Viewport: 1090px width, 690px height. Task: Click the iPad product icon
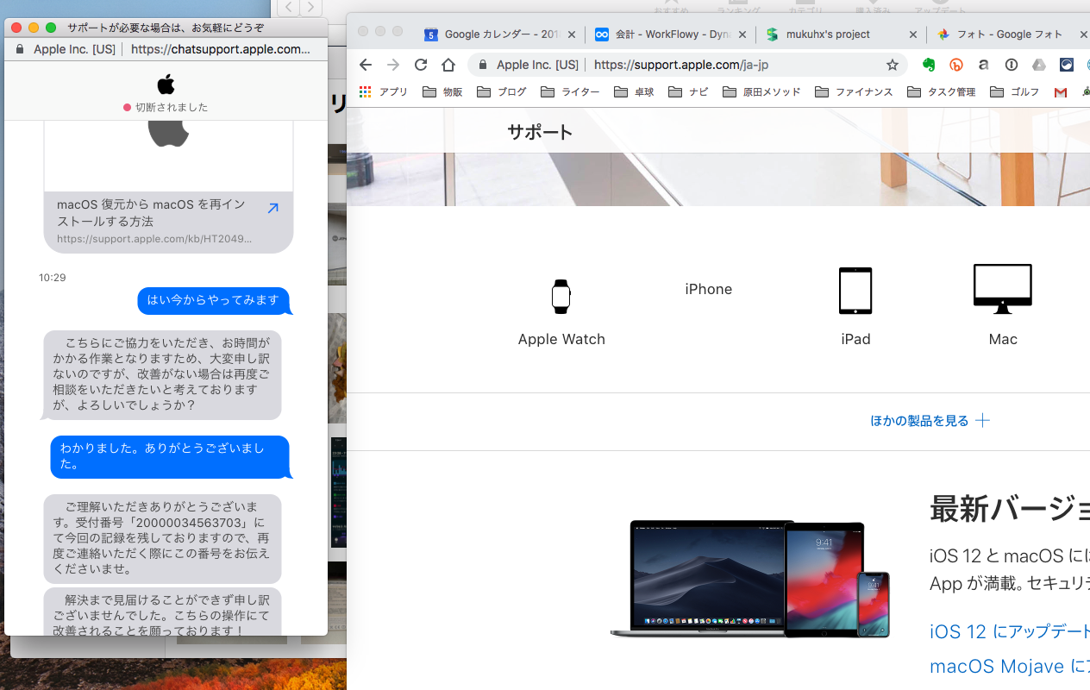click(855, 291)
